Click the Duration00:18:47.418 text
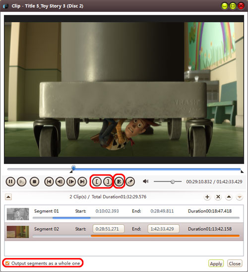The width and height of the screenshot is (248, 272). tap(210, 211)
